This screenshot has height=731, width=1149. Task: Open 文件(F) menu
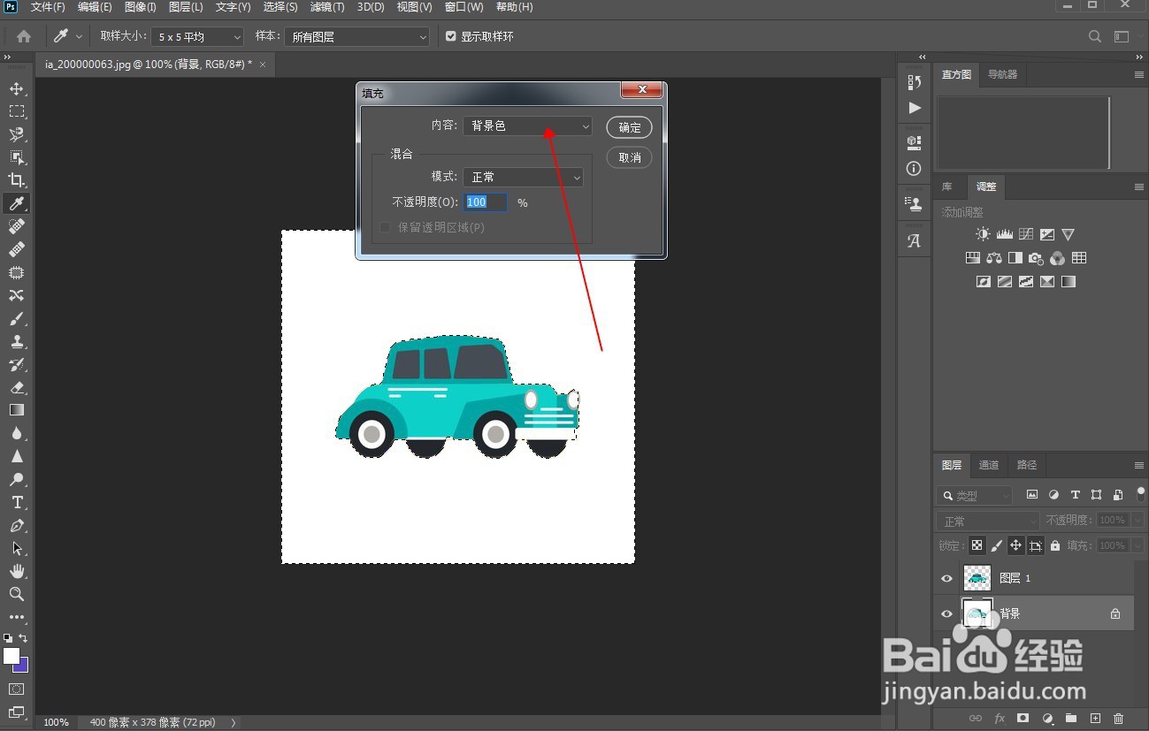click(48, 7)
